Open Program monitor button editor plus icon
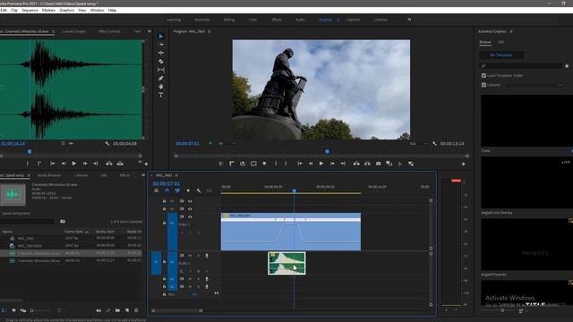The height and width of the screenshot is (322, 573). pyautogui.click(x=464, y=165)
